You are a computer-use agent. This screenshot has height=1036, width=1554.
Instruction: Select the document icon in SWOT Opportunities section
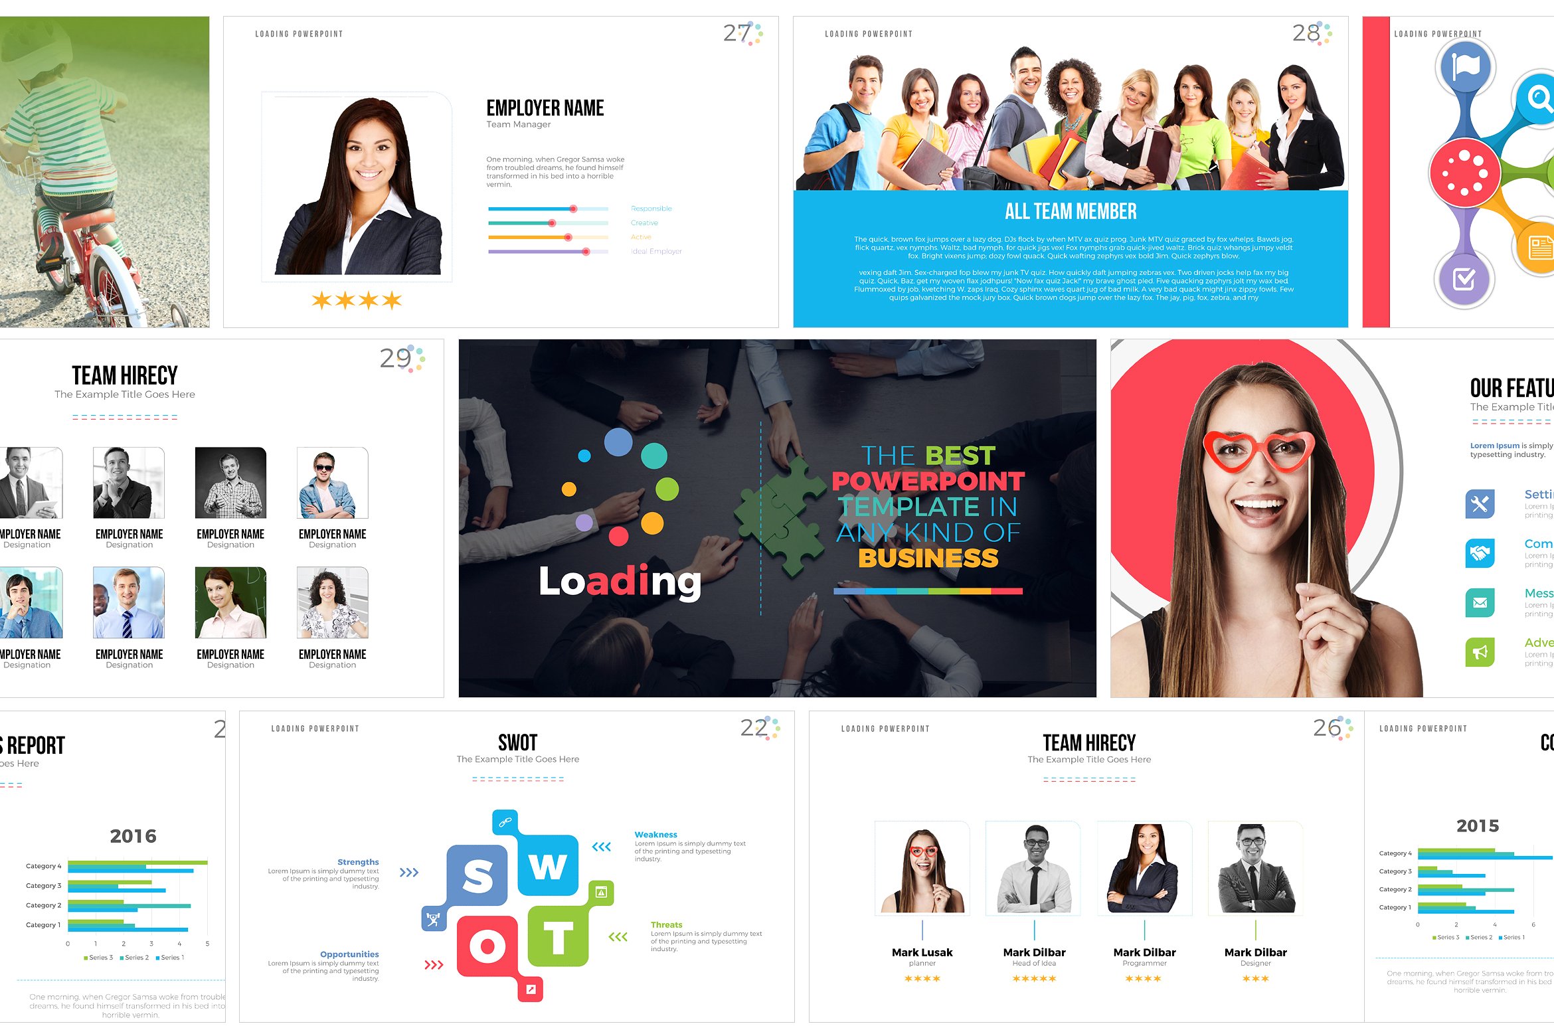coord(532,989)
